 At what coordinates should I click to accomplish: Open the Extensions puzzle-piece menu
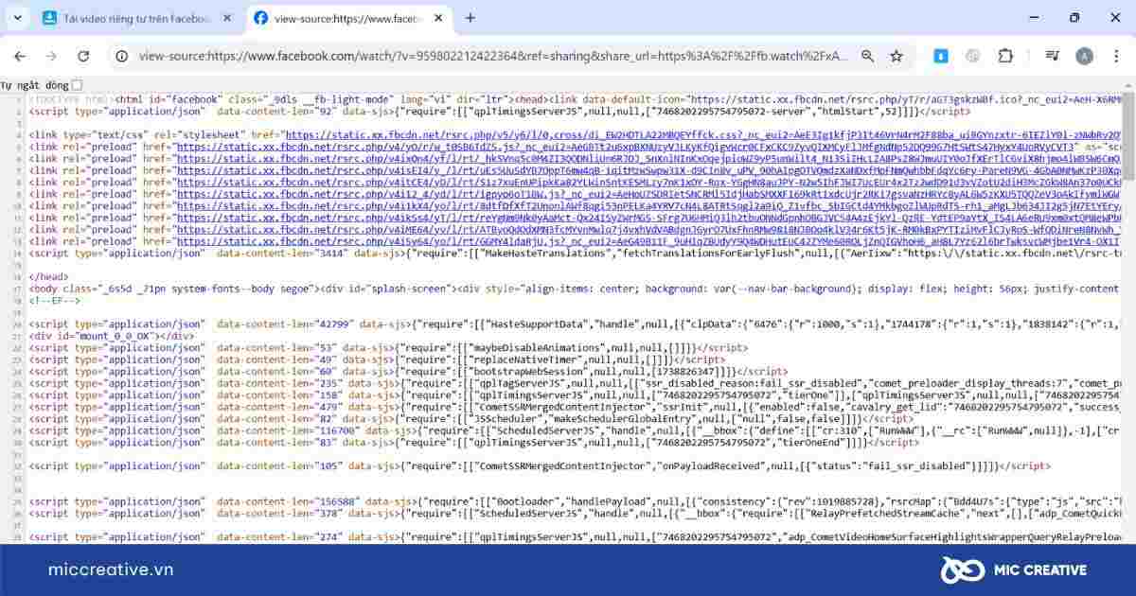pyautogui.click(x=1004, y=57)
